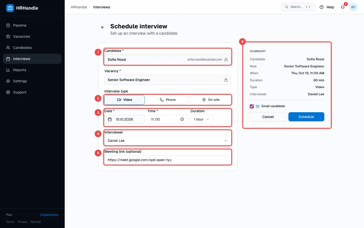Screen dimensions: 364x228
Task: Click the clock icon in Time field
Action: pyautogui.click(x=182, y=119)
